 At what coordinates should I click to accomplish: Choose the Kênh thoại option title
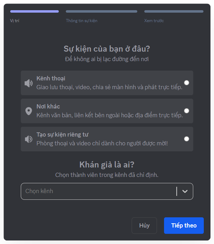51,78
